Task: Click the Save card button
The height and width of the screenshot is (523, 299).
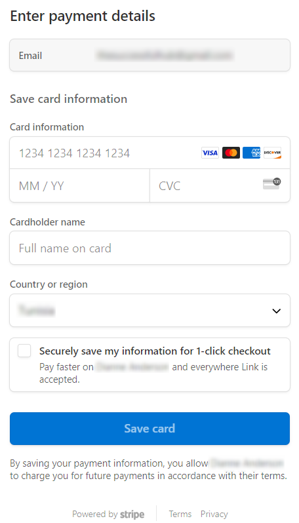Action: click(x=150, y=429)
